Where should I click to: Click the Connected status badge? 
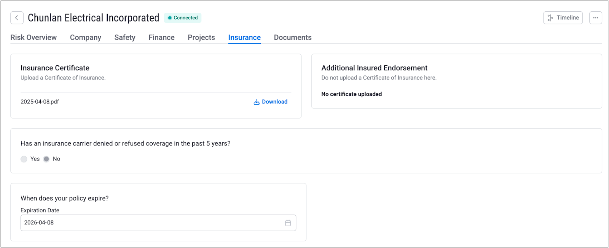183,18
